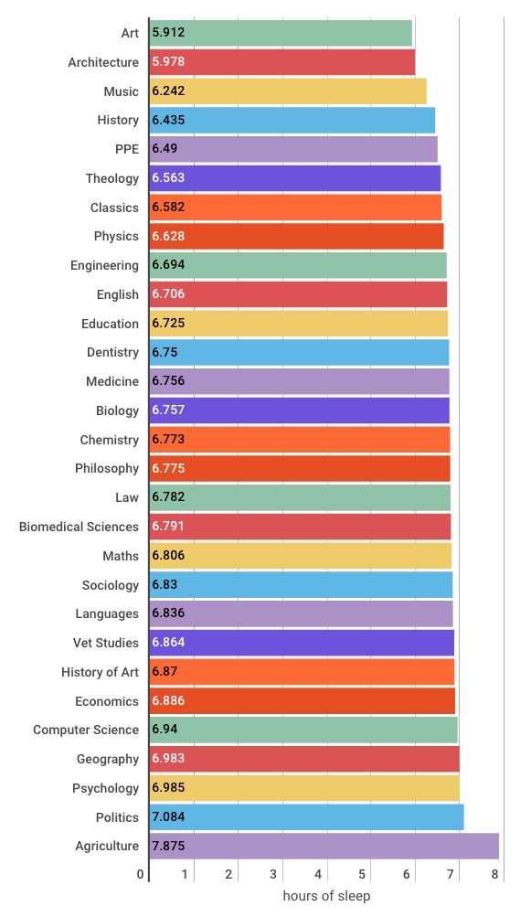Image resolution: width=531 pixels, height=917 pixels.
Task: Select the Art bar at 5.912
Action: pos(281,33)
